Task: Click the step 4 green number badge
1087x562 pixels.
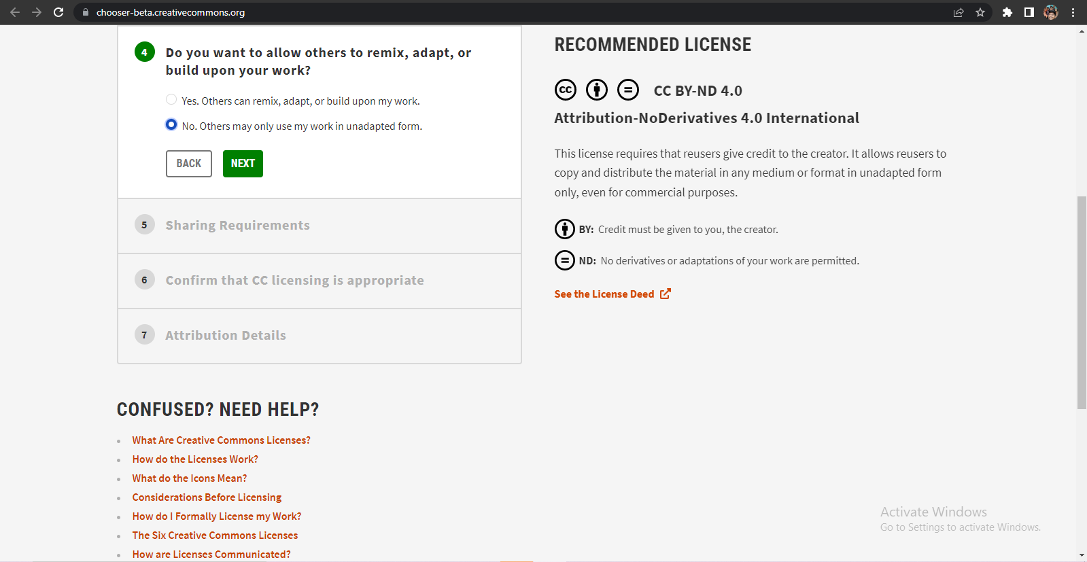Action: [x=144, y=52]
